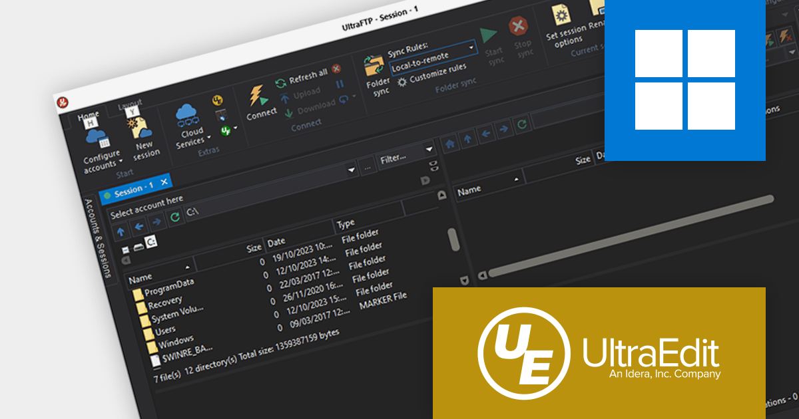Click the resume transfer looped arrow icon
Viewport: 799px width, 419px height.
point(344,99)
